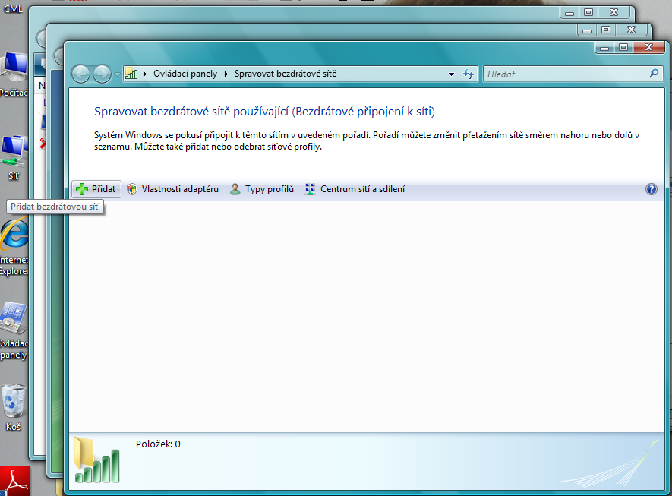Open the address bar history dropdown
The height and width of the screenshot is (496, 672).
451,74
